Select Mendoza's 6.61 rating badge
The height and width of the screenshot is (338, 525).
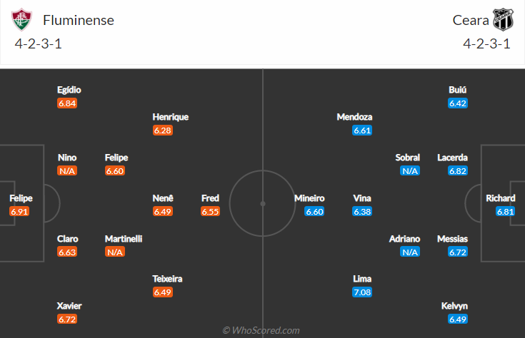pos(362,130)
